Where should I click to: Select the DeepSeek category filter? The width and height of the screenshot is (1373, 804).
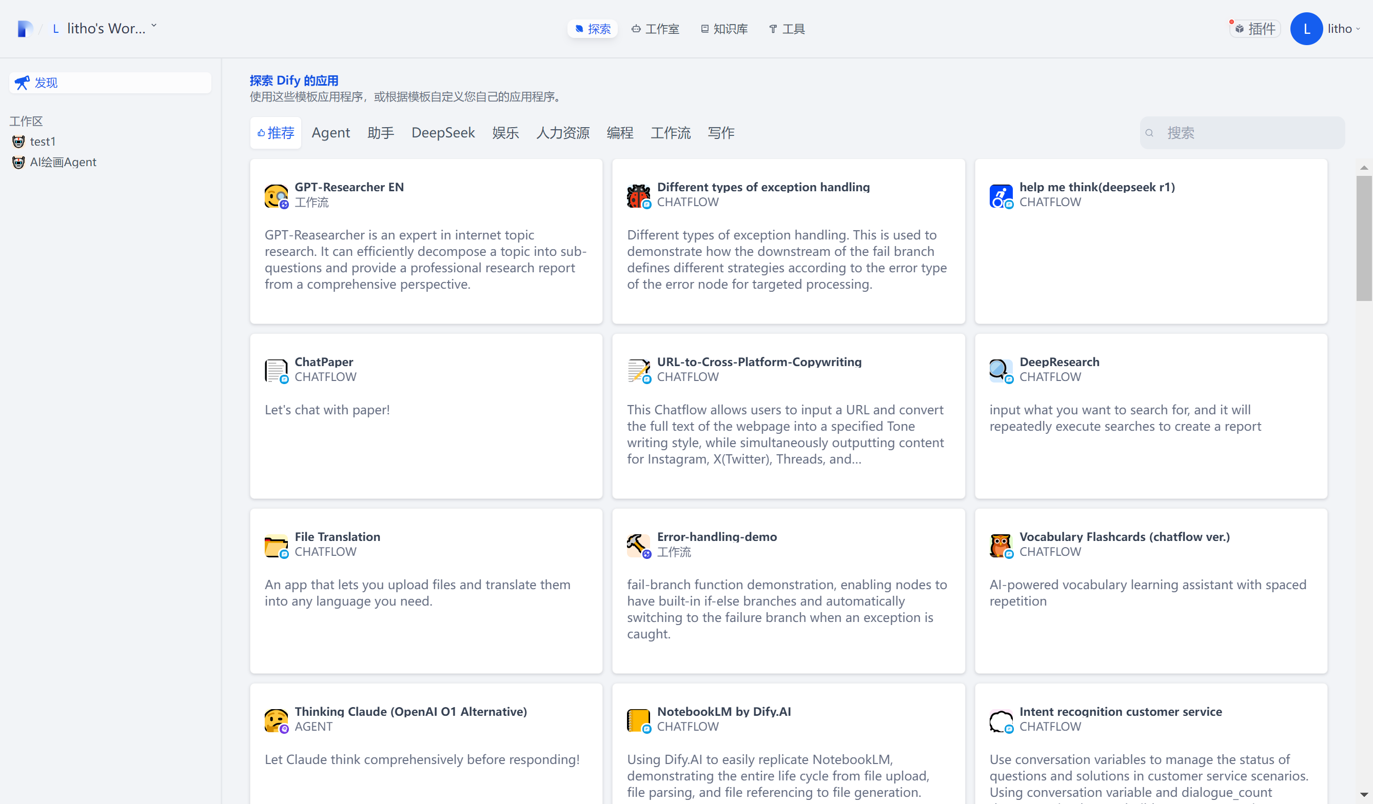tap(442, 133)
